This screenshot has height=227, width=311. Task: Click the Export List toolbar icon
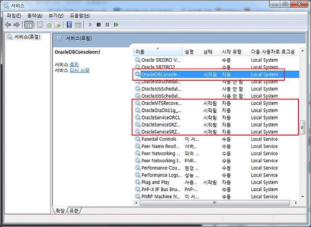[58, 25]
